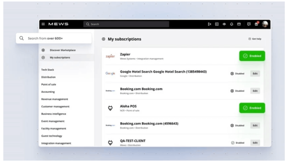287x161 pixels.
Task: Open the user profile avatar
Action: tap(265, 24)
